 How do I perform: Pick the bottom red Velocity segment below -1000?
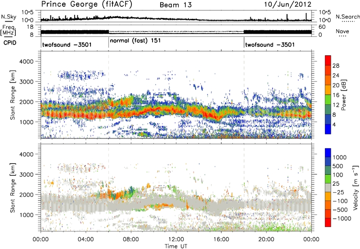pos(328,222)
